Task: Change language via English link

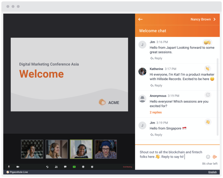Action: [x=213, y=172]
